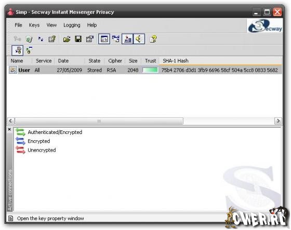Click the RSA cipher cell
Image resolution: width=291 pixels, height=230 pixels.
pyautogui.click(x=111, y=70)
